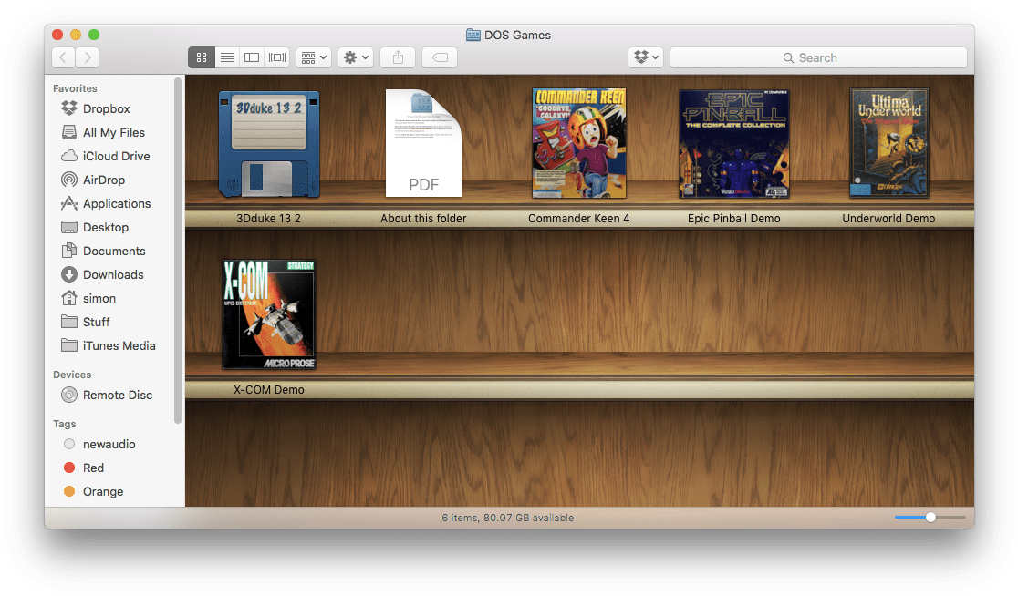The height and width of the screenshot is (596, 1018).
Task: Open the Share menu in toolbar
Action: (398, 57)
